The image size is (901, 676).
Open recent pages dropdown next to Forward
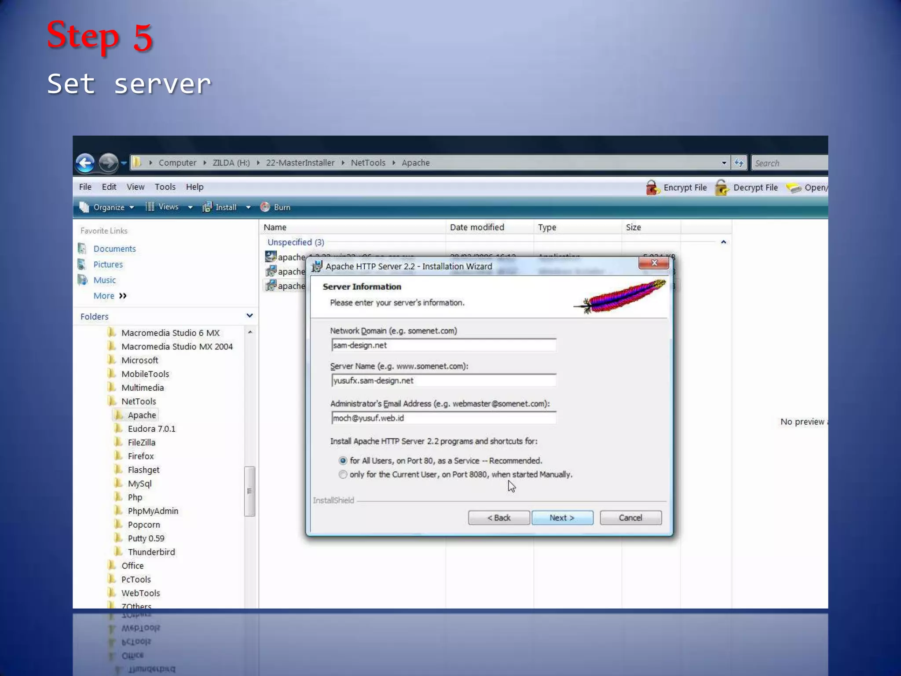click(124, 163)
